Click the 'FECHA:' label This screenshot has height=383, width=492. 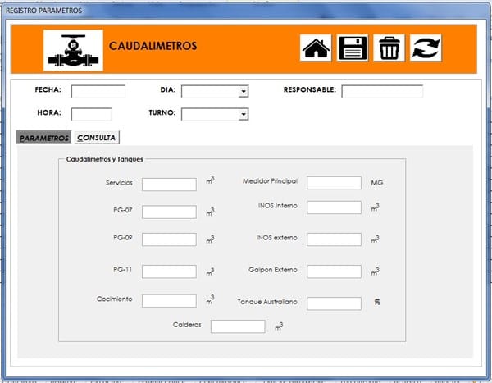coord(48,89)
